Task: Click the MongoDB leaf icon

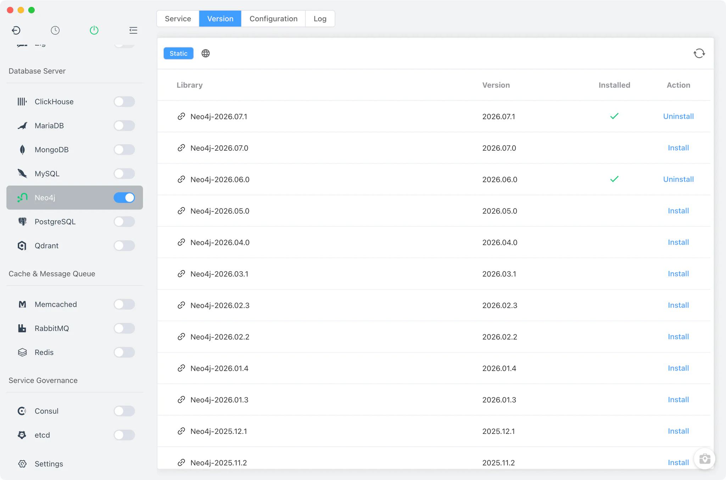Action: point(22,150)
